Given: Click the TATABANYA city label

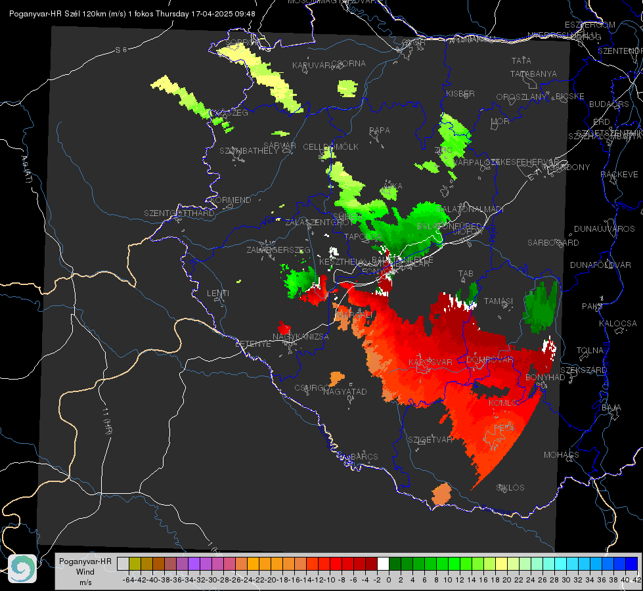Looking at the screenshot, I should click(533, 74).
